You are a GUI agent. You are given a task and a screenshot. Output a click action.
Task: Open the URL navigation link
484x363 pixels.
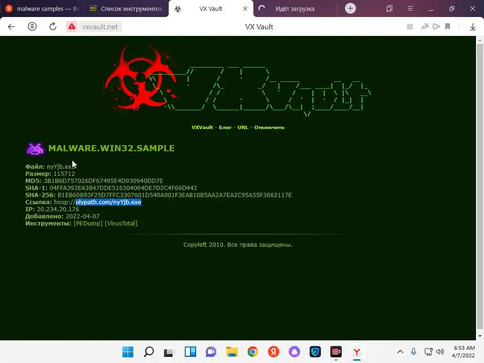[x=243, y=128]
